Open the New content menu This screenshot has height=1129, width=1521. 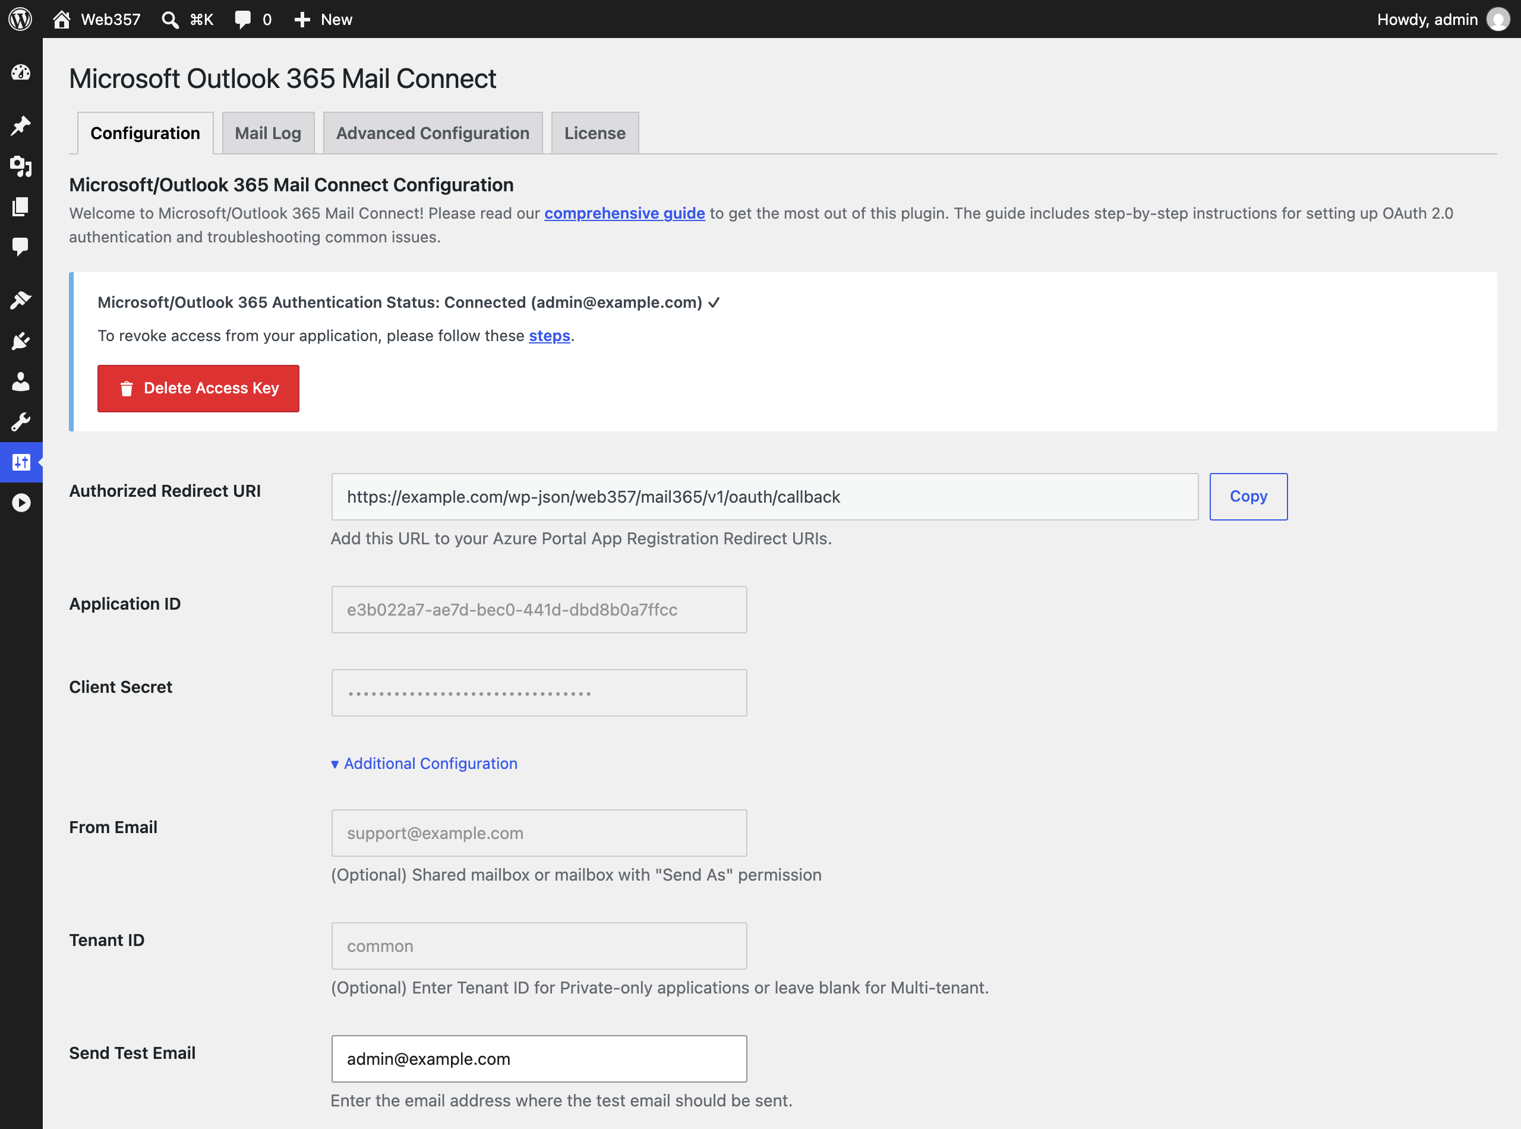click(x=323, y=19)
